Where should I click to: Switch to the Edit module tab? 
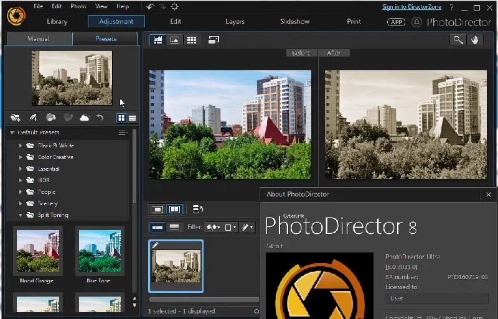tap(176, 22)
